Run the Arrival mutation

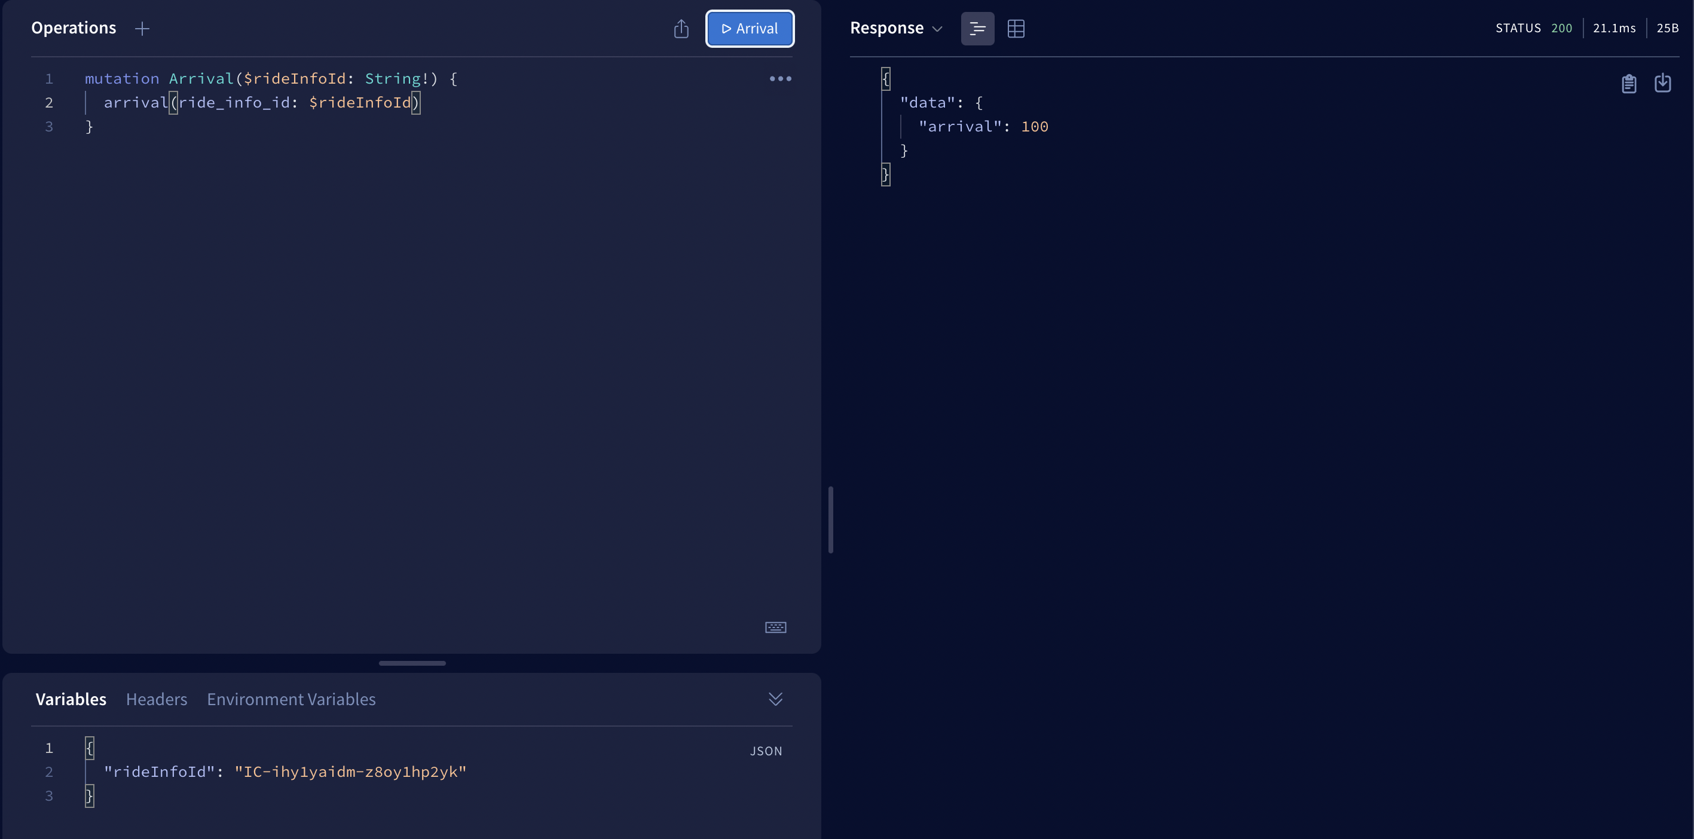coord(750,28)
